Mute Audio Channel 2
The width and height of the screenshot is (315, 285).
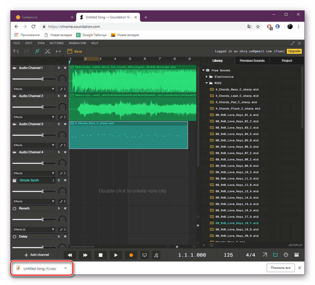coord(65,96)
